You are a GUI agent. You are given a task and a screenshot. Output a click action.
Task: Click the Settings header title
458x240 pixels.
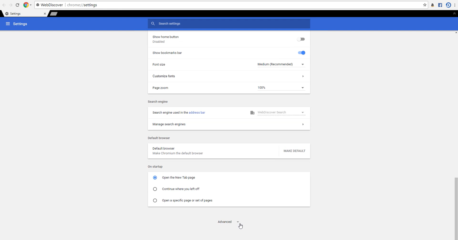click(x=20, y=24)
